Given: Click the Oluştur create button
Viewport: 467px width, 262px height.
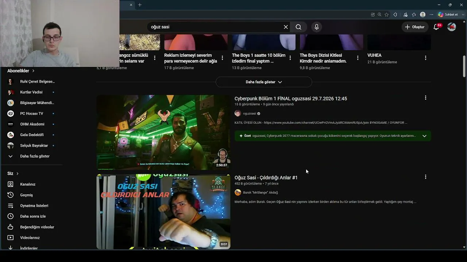Looking at the screenshot, I should (415, 27).
